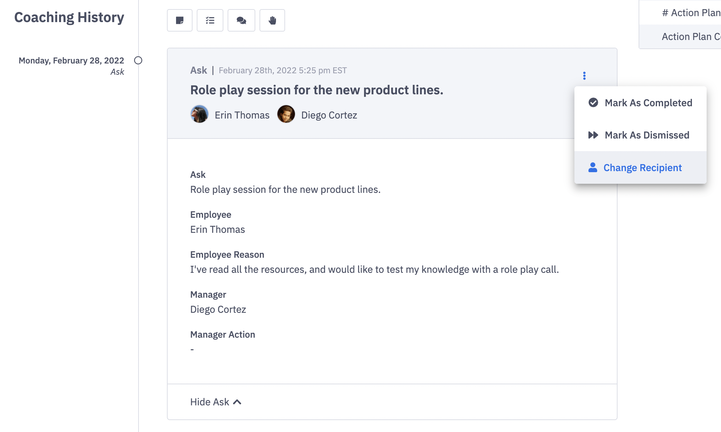Image resolution: width=721 pixels, height=432 pixels.
Task: Open the Conversations chat bubbles icon
Action: click(241, 20)
